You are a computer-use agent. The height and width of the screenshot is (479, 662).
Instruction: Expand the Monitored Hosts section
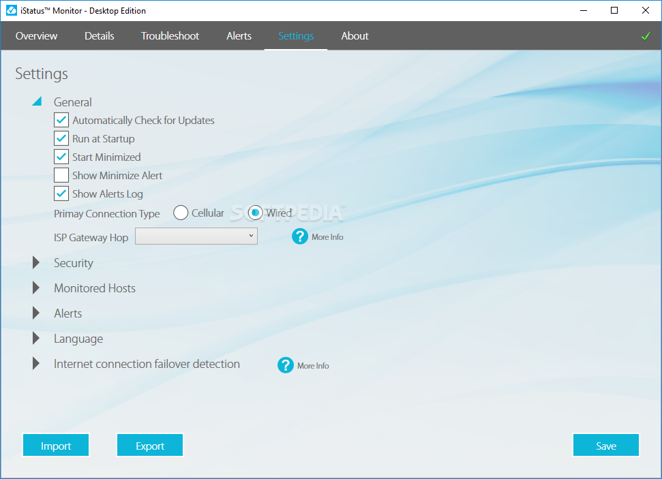point(36,288)
